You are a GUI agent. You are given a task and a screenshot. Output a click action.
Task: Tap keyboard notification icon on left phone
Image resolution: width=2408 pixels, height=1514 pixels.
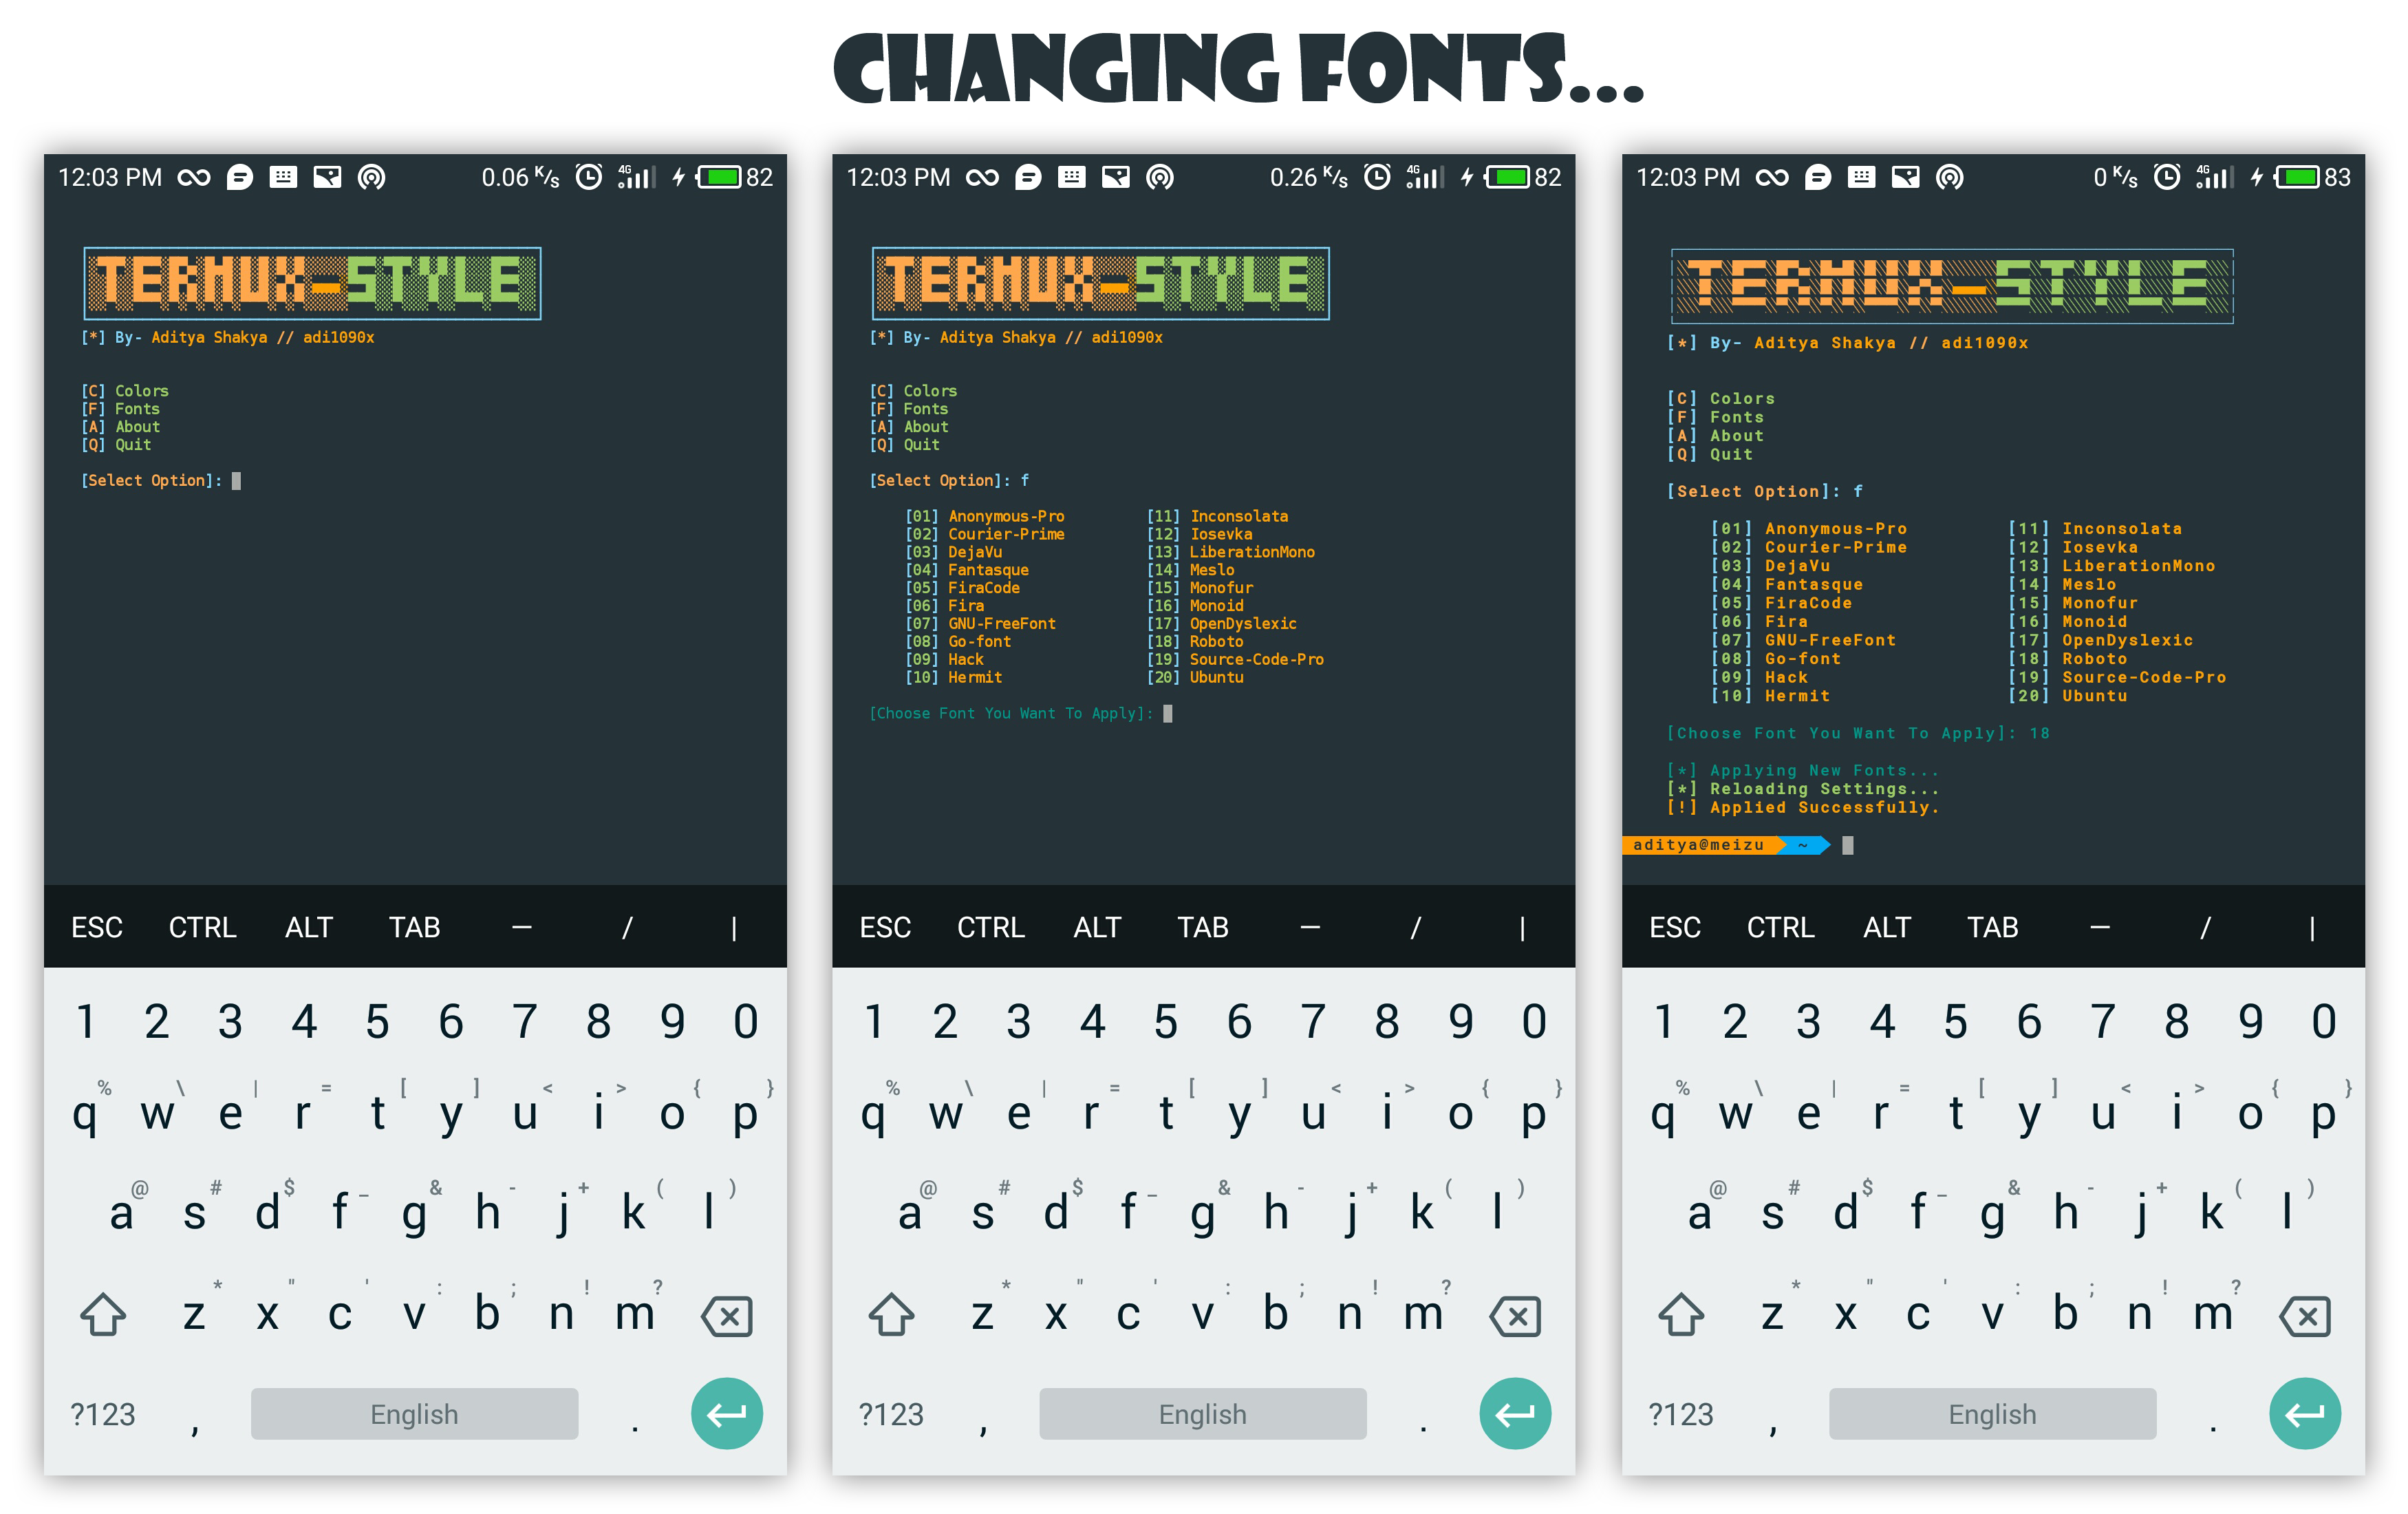click(x=283, y=177)
